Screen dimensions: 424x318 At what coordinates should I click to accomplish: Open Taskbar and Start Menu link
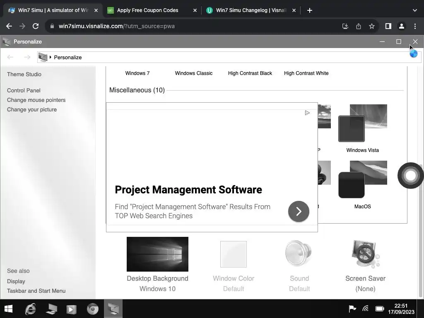coord(36,291)
